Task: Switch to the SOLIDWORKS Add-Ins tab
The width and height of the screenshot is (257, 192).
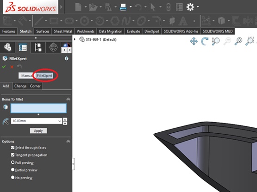Action: (x=181, y=31)
